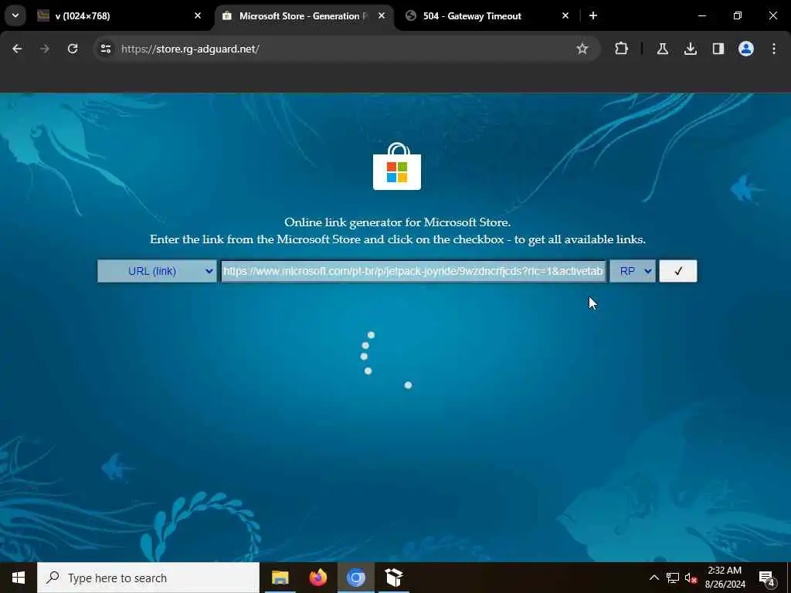Image resolution: width=791 pixels, height=593 pixels.
Task: Open File Explorer from the taskbar
Action: 280,578
